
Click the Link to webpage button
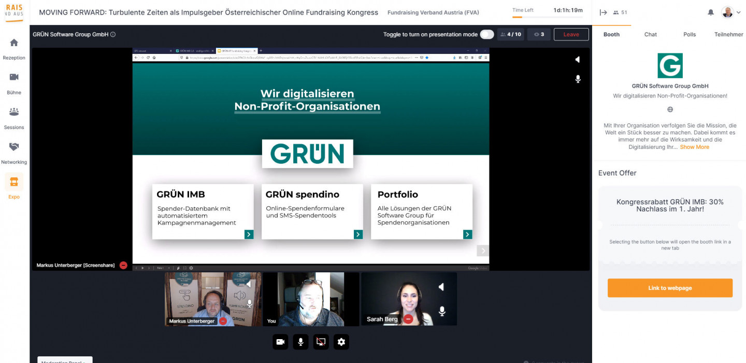[670, 288]
